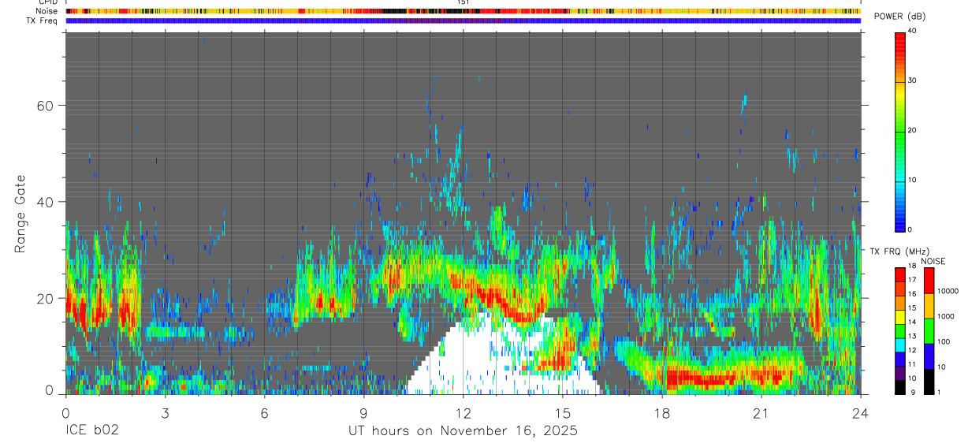Select the blue 11-12 MHz frequency swatch
Viewport: 968px width, 447px height.
click(x=899, y=359)
